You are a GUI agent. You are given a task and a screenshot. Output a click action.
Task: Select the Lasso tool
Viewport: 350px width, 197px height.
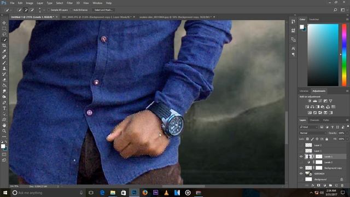click(x=4, y=34)
